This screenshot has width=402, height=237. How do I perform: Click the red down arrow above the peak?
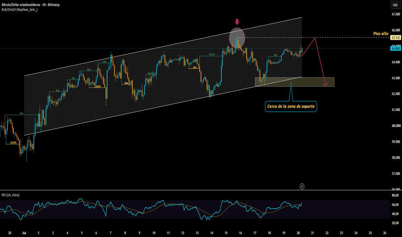pos(237,22)
